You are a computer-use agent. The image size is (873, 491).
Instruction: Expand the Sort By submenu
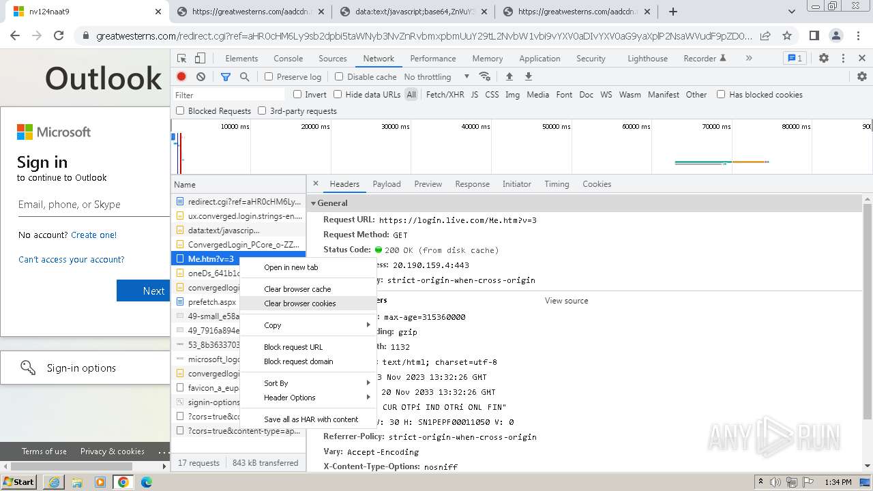tap(308, 383)
